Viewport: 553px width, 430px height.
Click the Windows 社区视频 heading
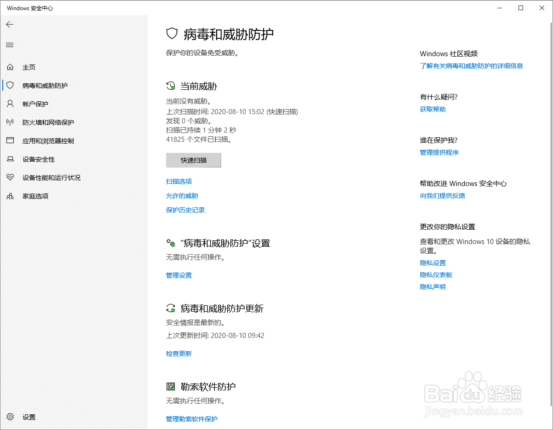449,54
